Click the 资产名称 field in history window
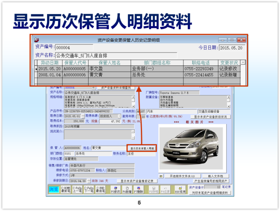 (116, 55)
